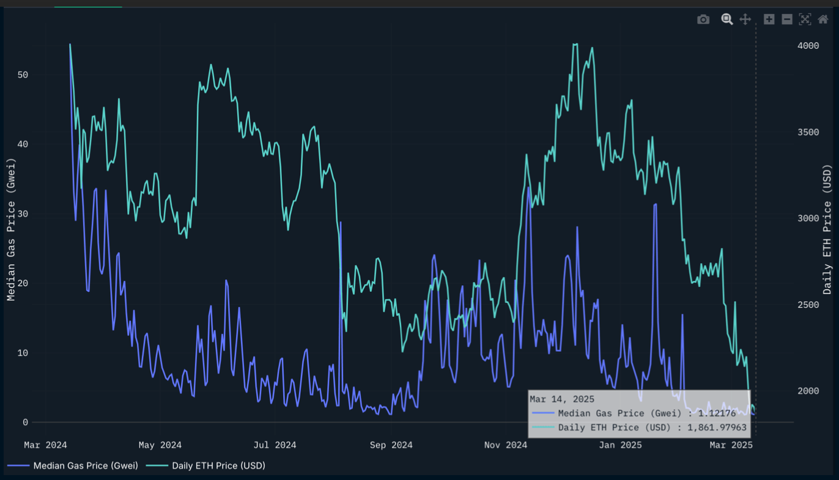
Task: Select the box Zoom tool
Action: click(x=727, y=20)
